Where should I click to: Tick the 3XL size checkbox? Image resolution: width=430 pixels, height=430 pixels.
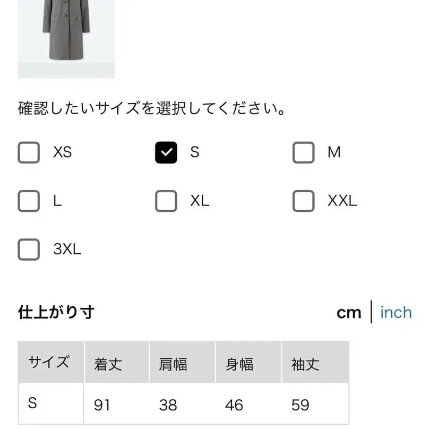point(29,249)
